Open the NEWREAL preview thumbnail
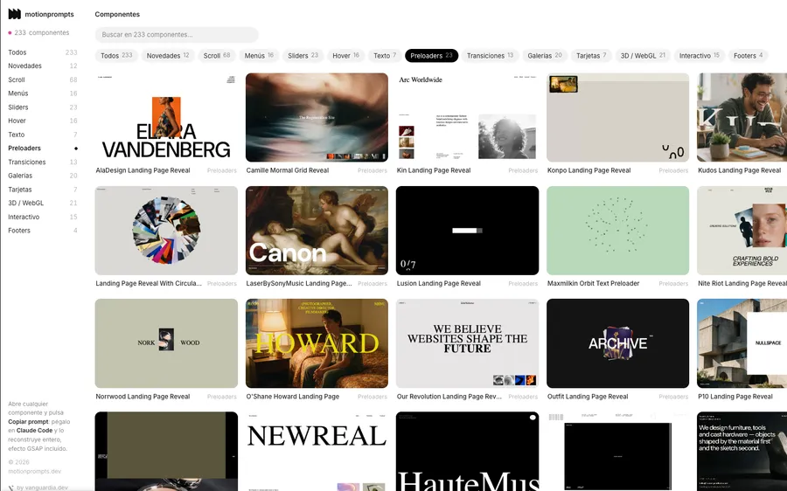Image resolution: width=787 pixels, height=491 pixels. coord(317,452)
